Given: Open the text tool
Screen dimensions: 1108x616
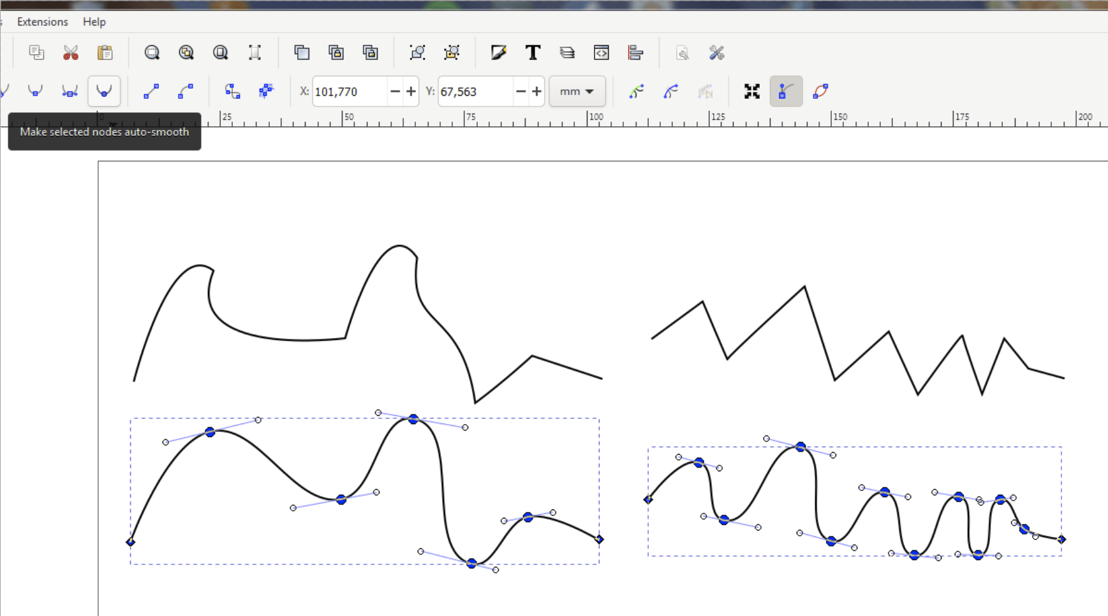Looking at the screenshot, I should 533,52.
